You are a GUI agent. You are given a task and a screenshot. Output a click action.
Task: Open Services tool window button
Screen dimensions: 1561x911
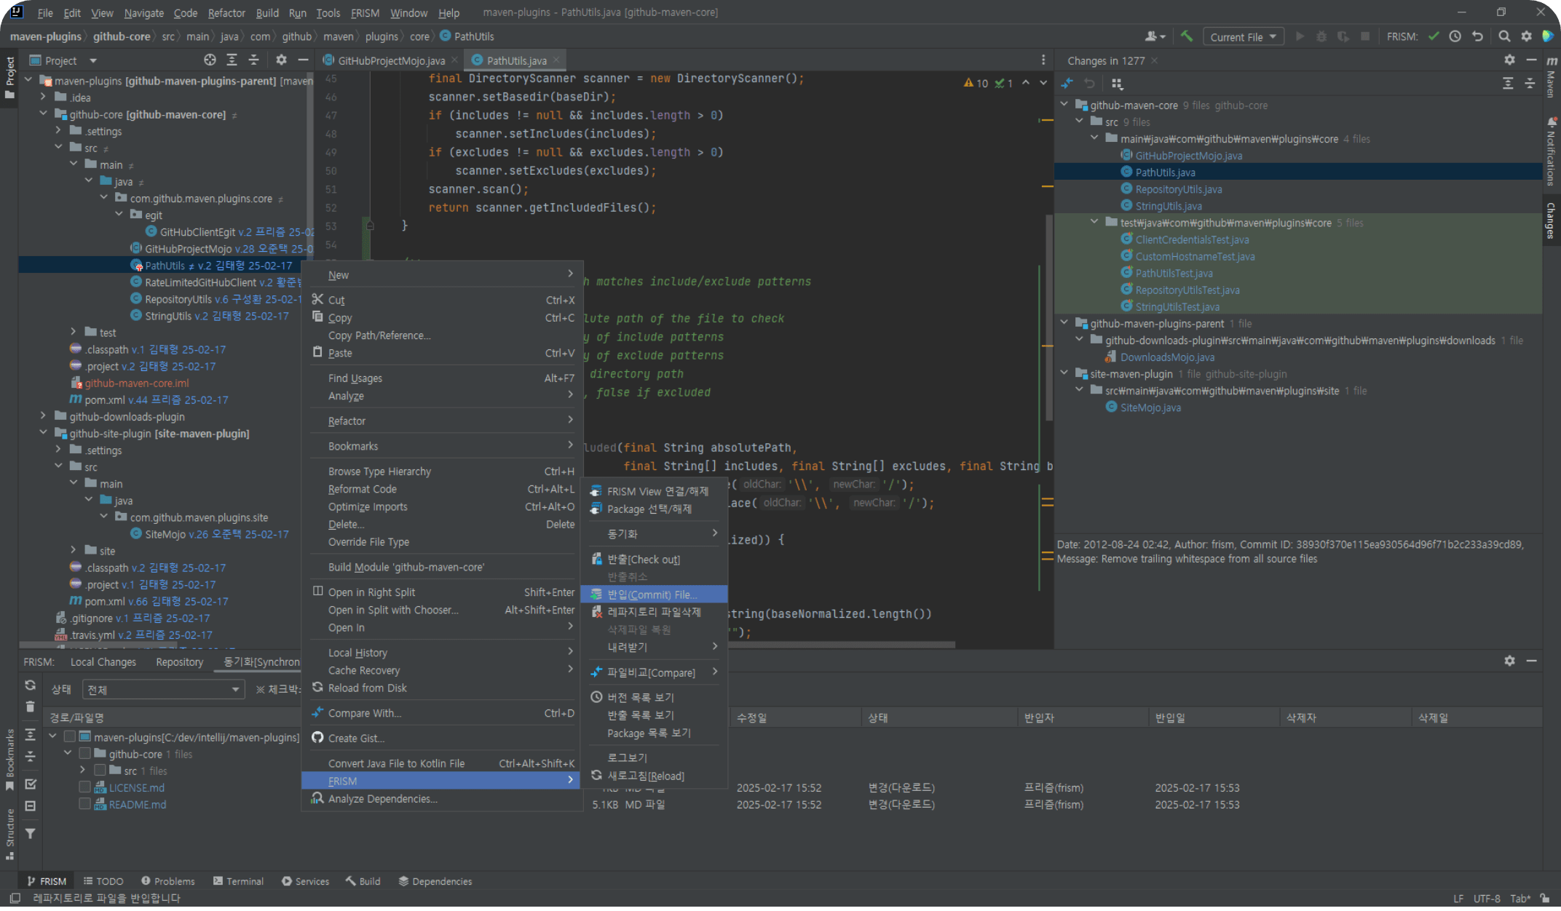(305, 880)
